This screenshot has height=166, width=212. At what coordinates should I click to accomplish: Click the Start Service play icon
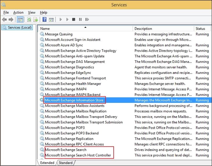tap(61, 19)
